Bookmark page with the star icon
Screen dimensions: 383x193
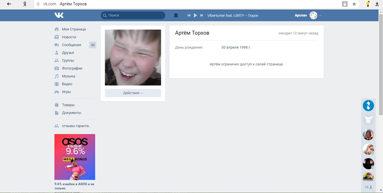point(354,4)
